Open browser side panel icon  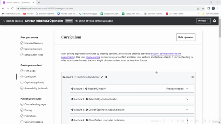(x=209, y=8)
